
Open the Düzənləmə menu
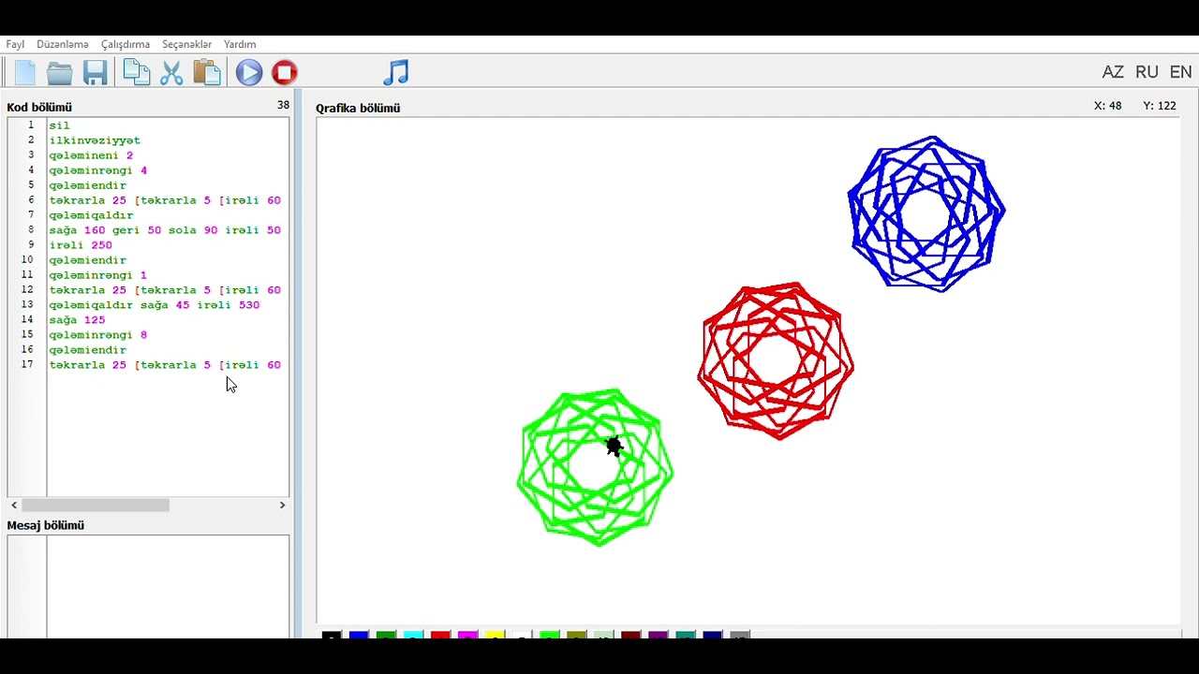[x=63, y=44]
